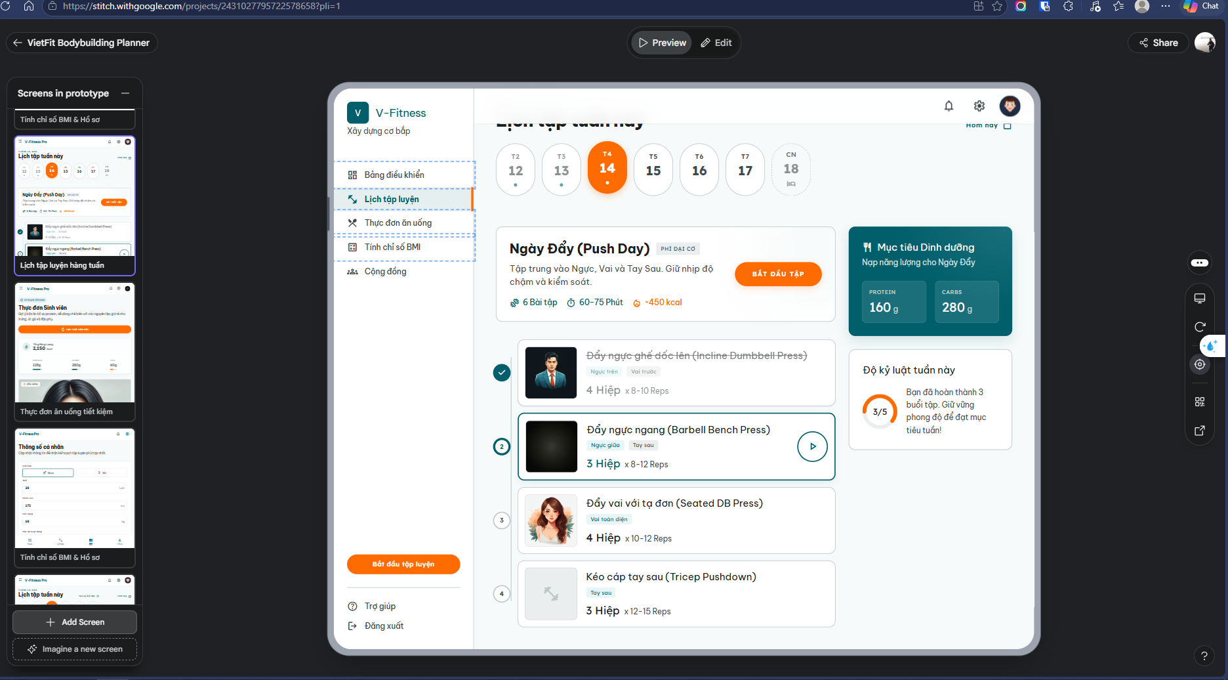Open the more options pill in Stitch's right toolbar

(1200, 263)
